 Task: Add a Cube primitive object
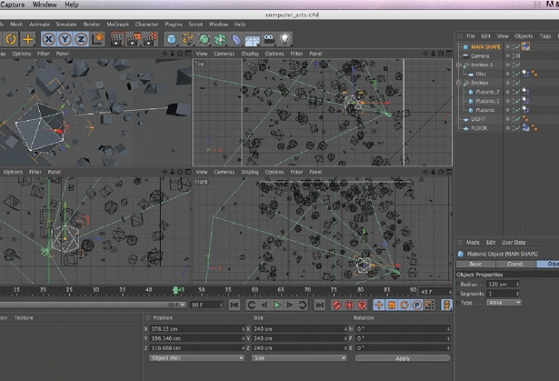(172, 39)
